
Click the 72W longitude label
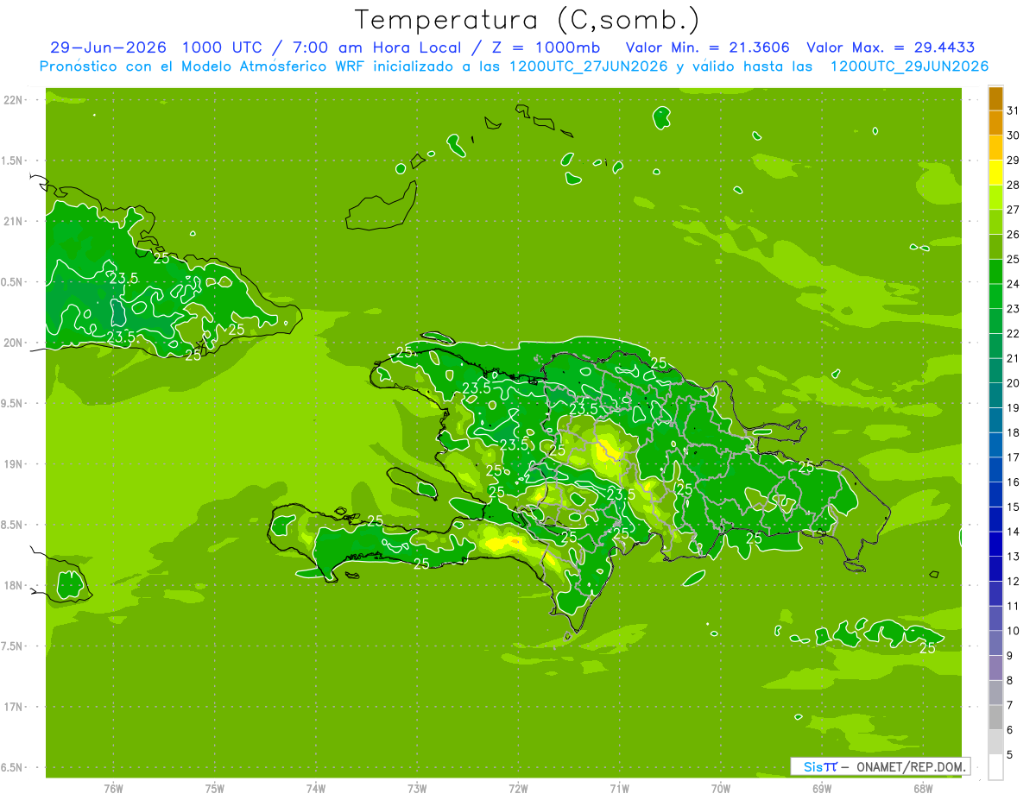click(x=518, y=789)
